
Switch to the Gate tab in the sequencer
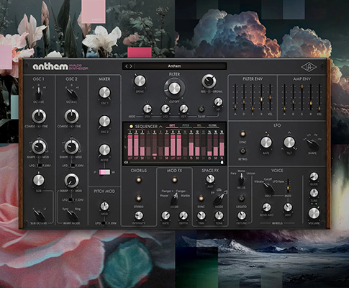pos(172,125)
